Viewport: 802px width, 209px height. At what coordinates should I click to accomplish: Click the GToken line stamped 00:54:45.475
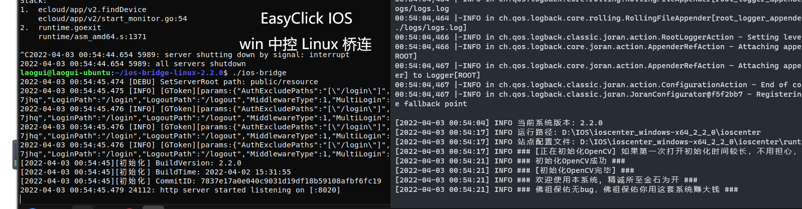tap(205, 91)
